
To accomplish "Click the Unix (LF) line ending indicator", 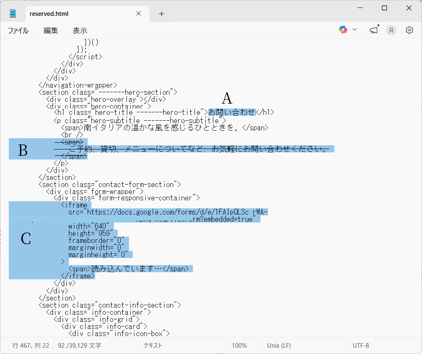I will (x=279, y=346).
